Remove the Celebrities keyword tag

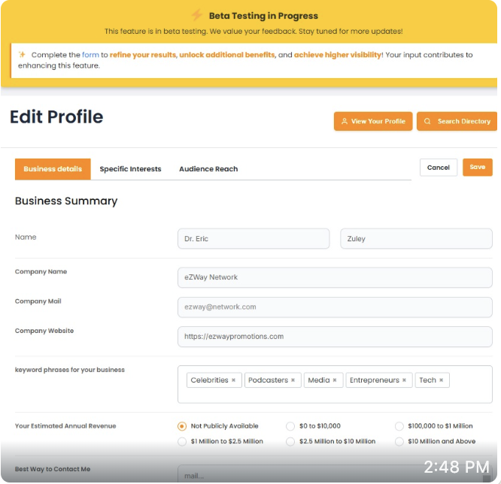(x=233, y=380)
